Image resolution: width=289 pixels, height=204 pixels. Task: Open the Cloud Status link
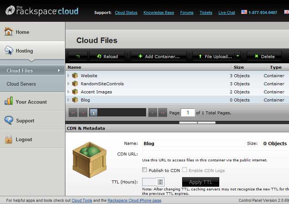126,12
